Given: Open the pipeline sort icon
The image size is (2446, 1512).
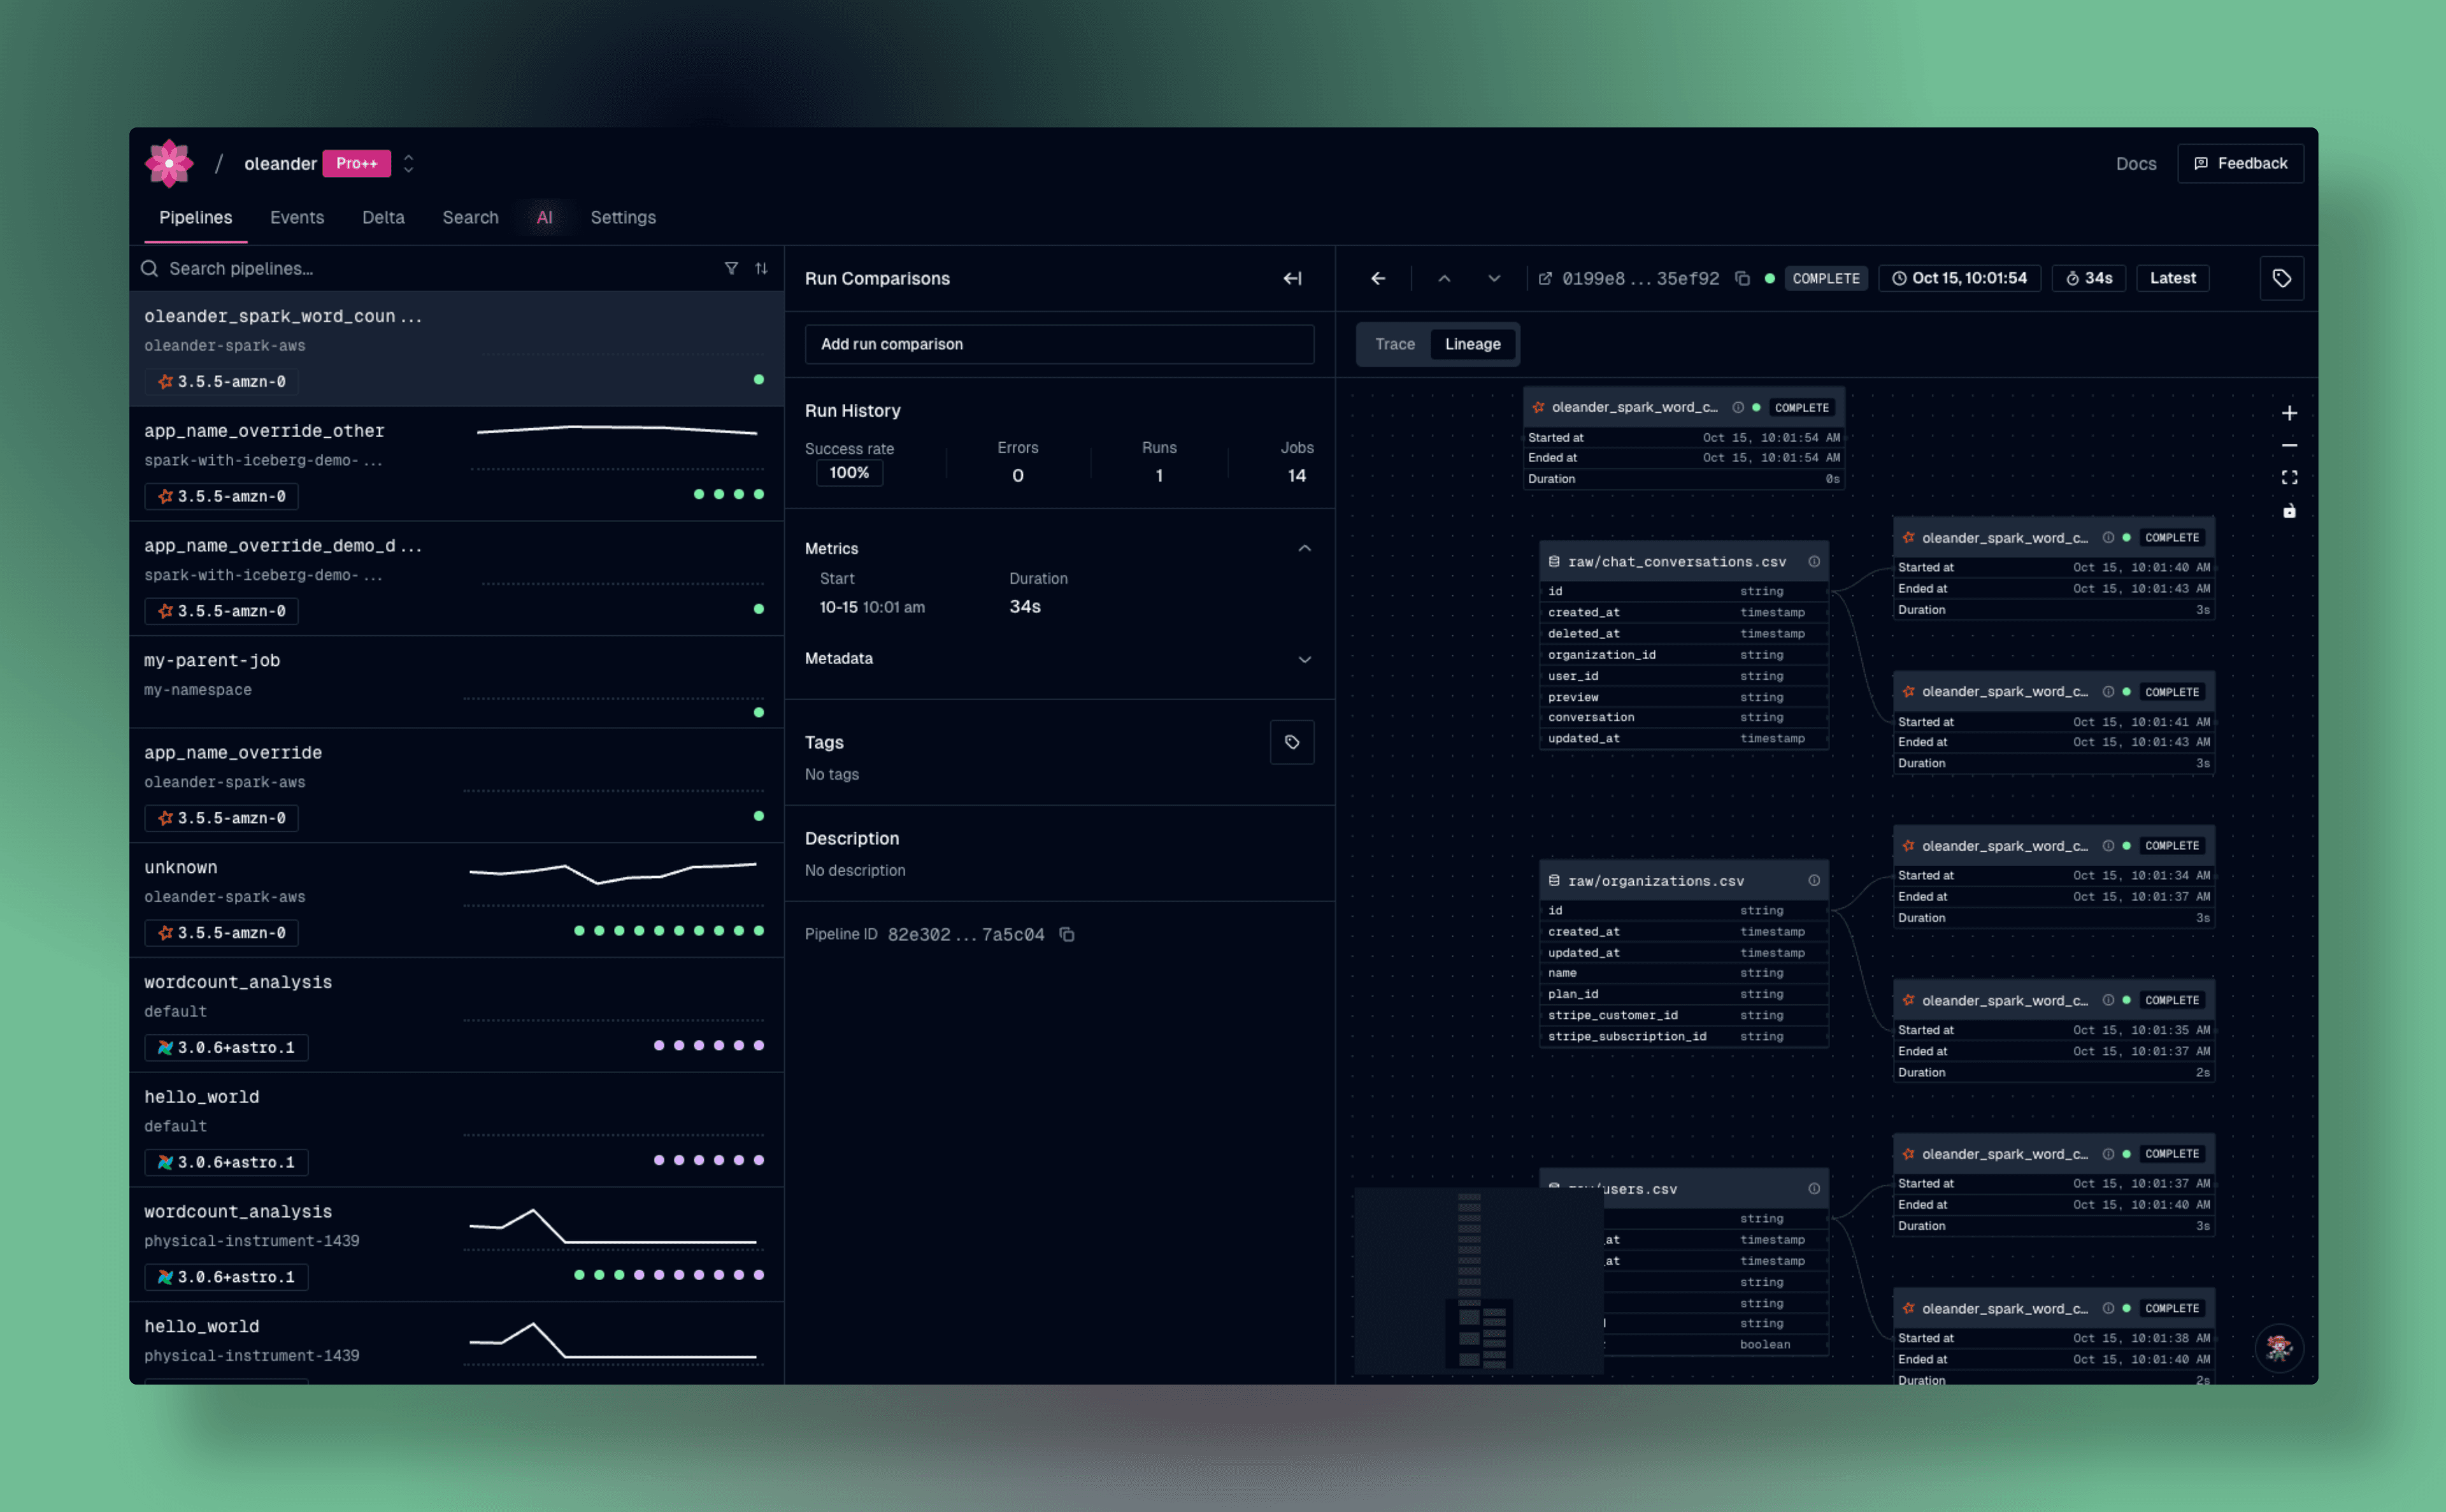Looking at the screenshot, I should (x=762, y=268).
